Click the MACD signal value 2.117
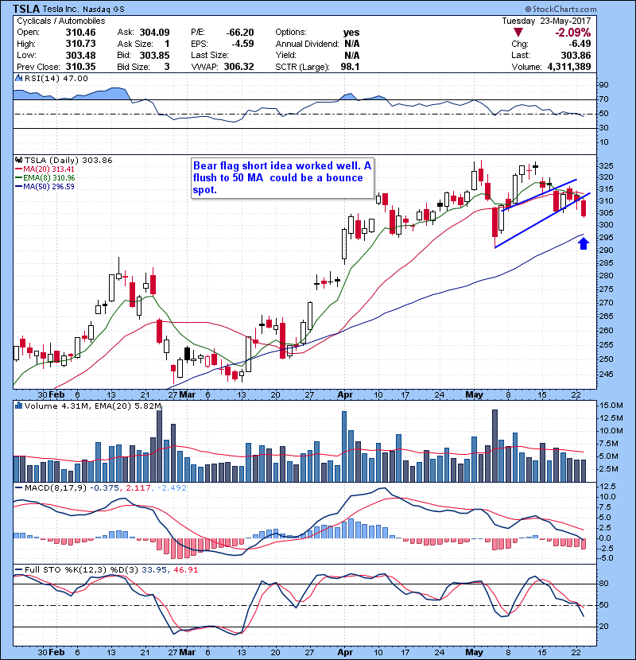 138,488
